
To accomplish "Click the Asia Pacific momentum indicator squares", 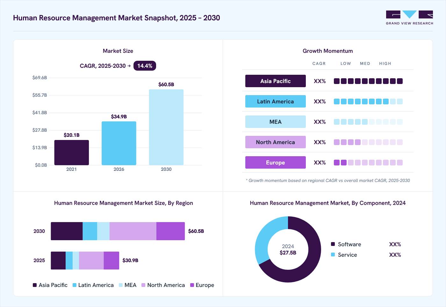I will tap(368, 81).
